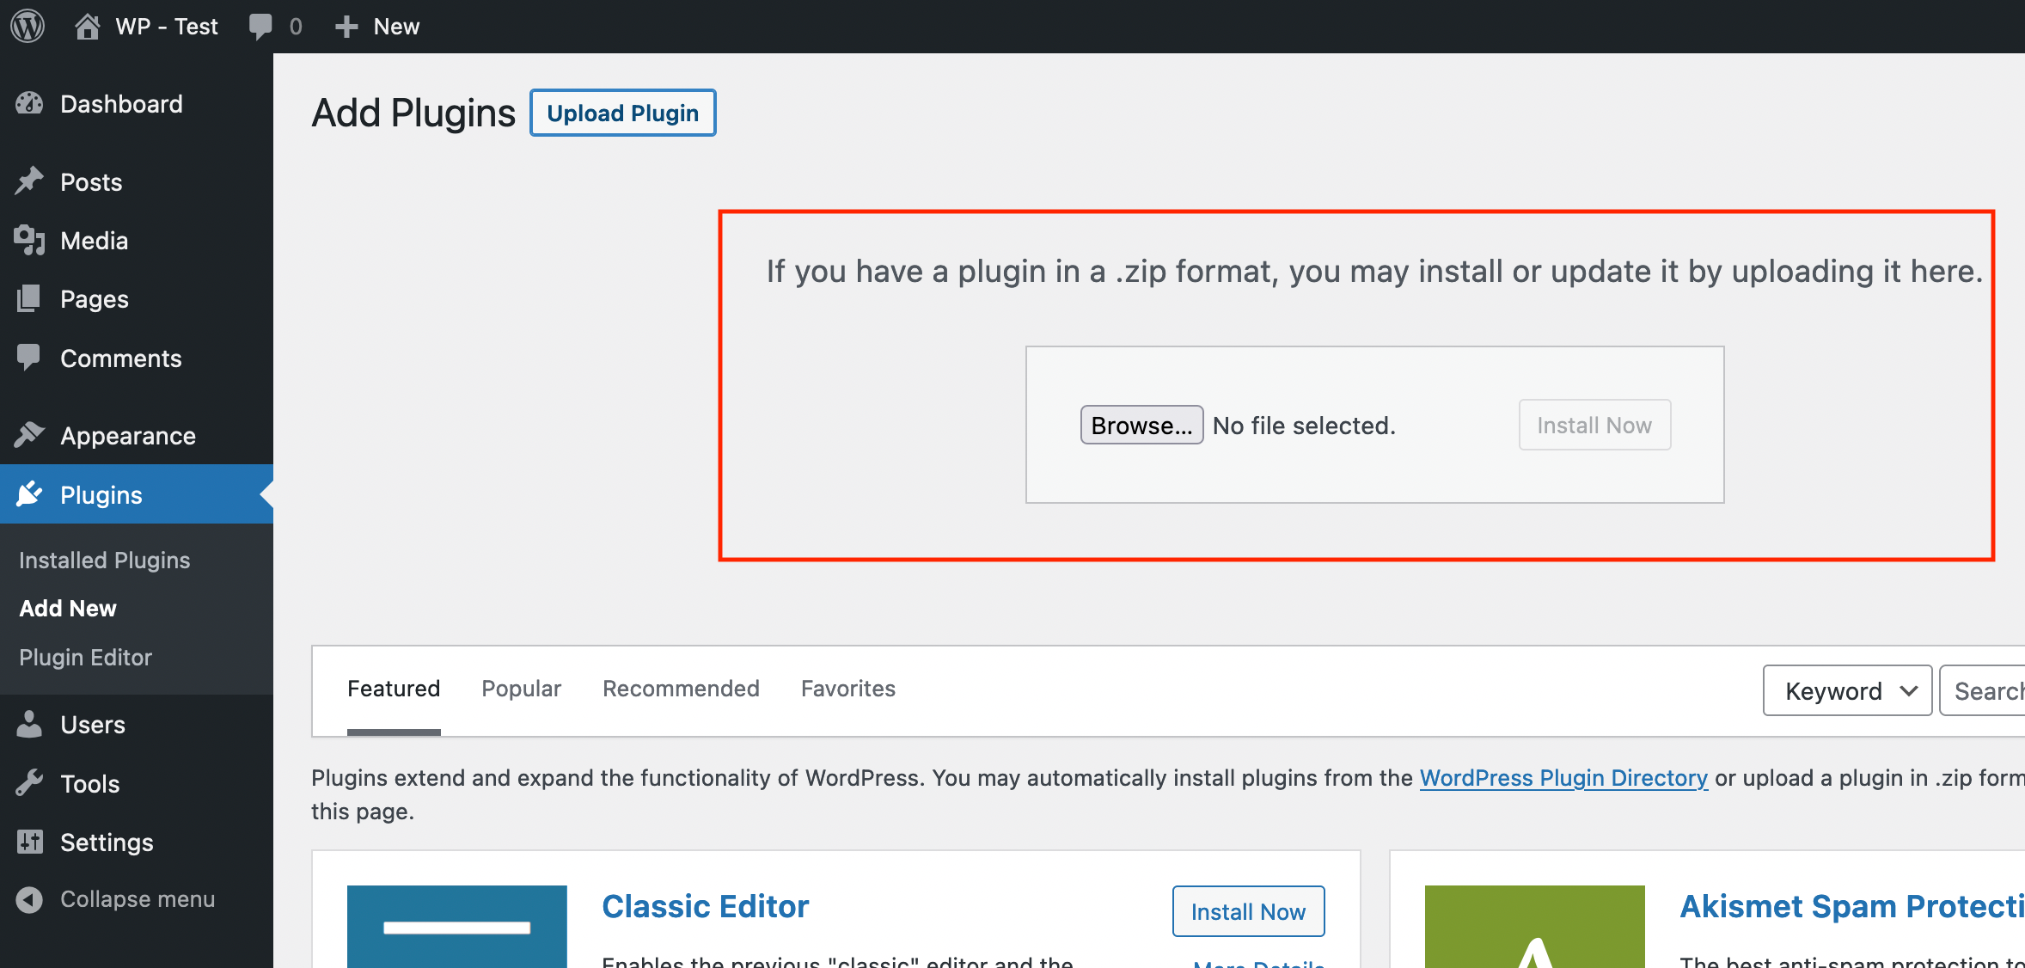Click the Media library icon
The image size is (2025, 968).
(29, 241)
